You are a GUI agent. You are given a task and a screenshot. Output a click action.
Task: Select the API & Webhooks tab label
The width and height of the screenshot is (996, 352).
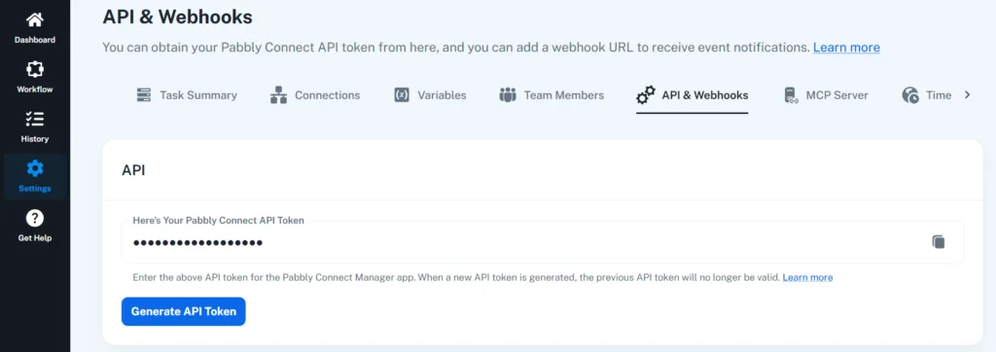click(x=705, y=95)
